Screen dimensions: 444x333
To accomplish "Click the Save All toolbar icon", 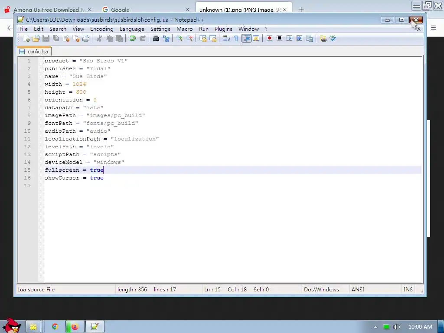I will pyautogui.click(x=56, y=38).
